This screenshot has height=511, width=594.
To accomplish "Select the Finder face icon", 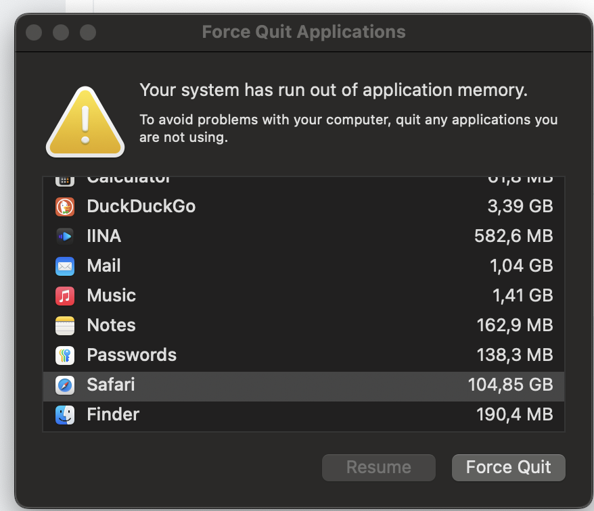I will [x=65, y=414].
